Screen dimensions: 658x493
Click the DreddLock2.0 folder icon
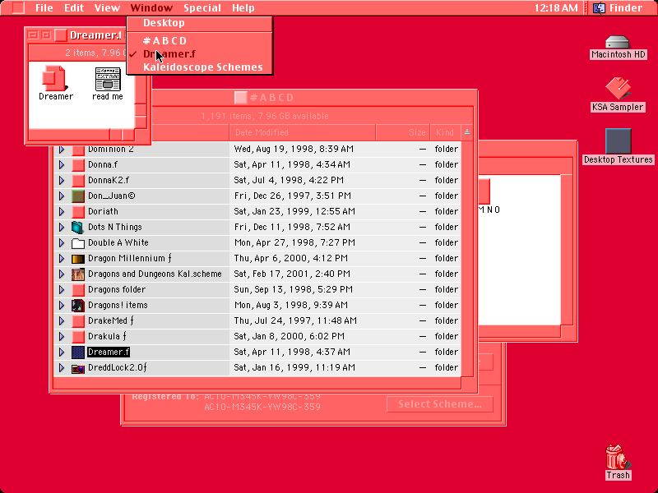click(78, 368)
